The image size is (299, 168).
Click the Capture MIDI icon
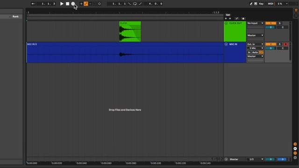[95, 4]
